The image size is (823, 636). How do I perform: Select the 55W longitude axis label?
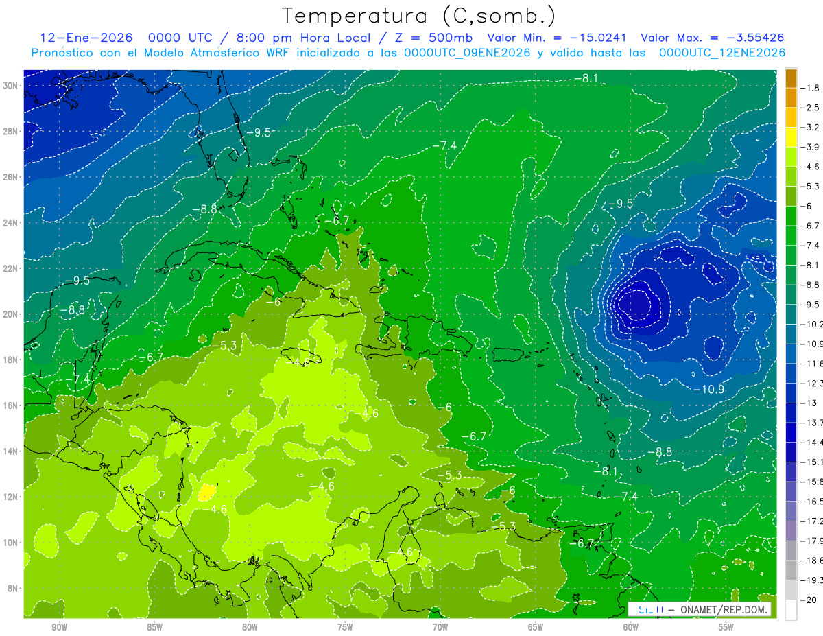click(726, 628)
